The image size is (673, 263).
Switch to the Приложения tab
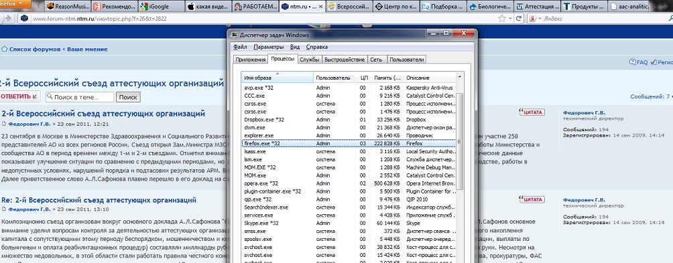[x=251, y=60]
